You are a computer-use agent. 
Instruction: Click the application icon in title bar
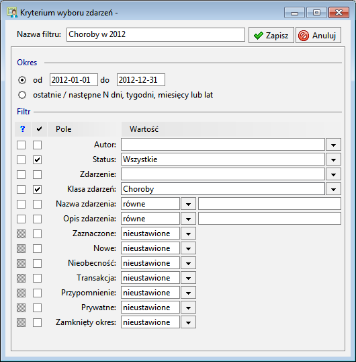(12, 12)
